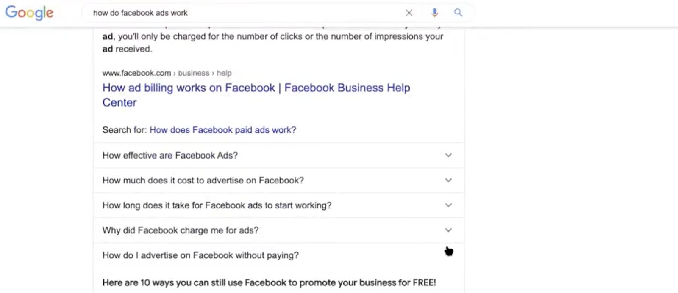Clear the search query with the X icon
This screenshot has width=678, height=293.
click(x=409, y=13)
